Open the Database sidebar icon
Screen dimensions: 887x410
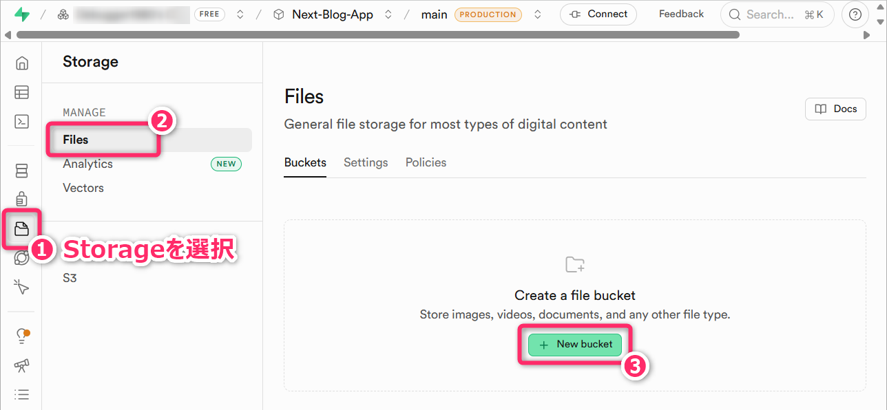click(x=22, y=170)
